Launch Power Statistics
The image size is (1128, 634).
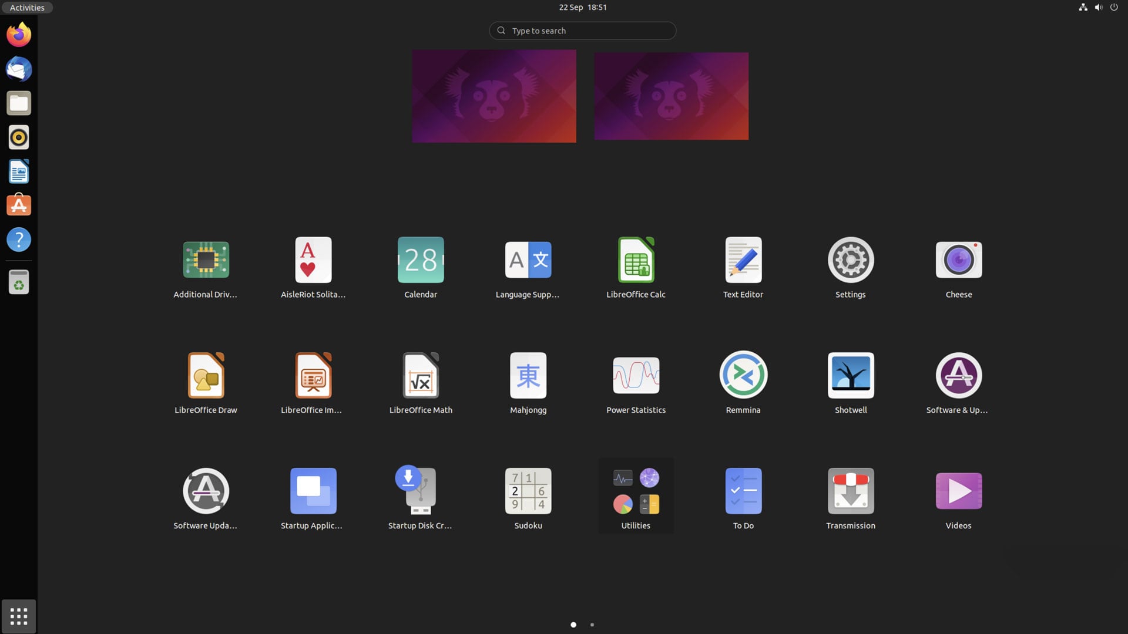[x=635, y=375]
